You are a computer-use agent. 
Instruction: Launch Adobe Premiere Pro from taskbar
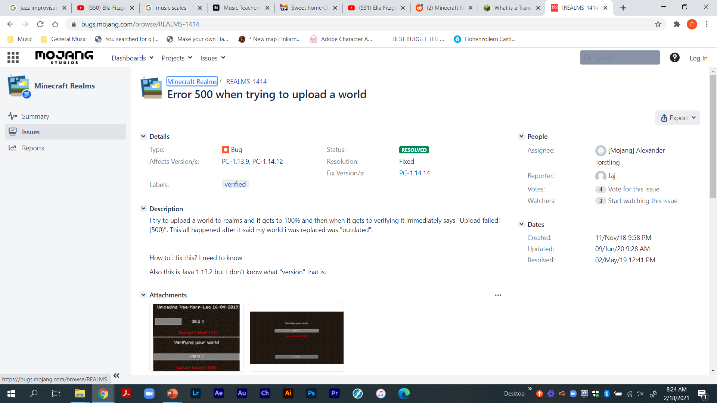[334, 393]
